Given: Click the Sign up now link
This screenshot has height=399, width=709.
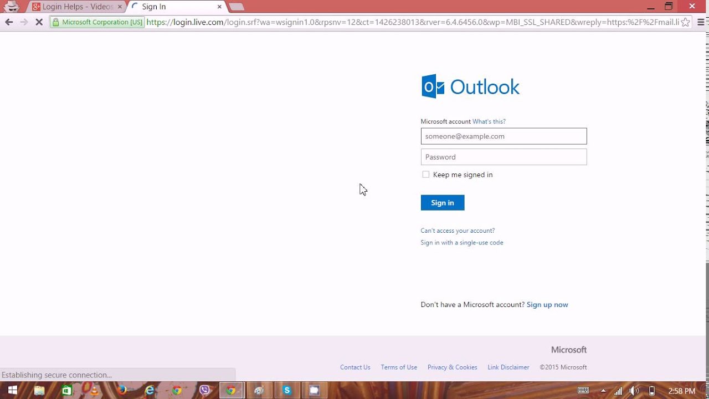Looking at the screenshot, I should point(547,305).
